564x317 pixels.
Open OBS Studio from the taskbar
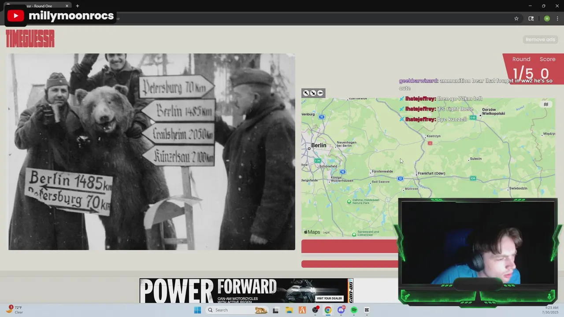point(315,310)
